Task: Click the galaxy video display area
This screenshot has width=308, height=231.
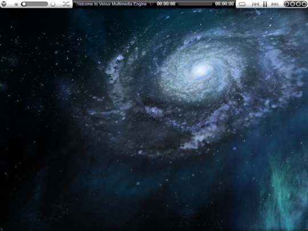Action: pyautogui.click(x=154, y=120)
